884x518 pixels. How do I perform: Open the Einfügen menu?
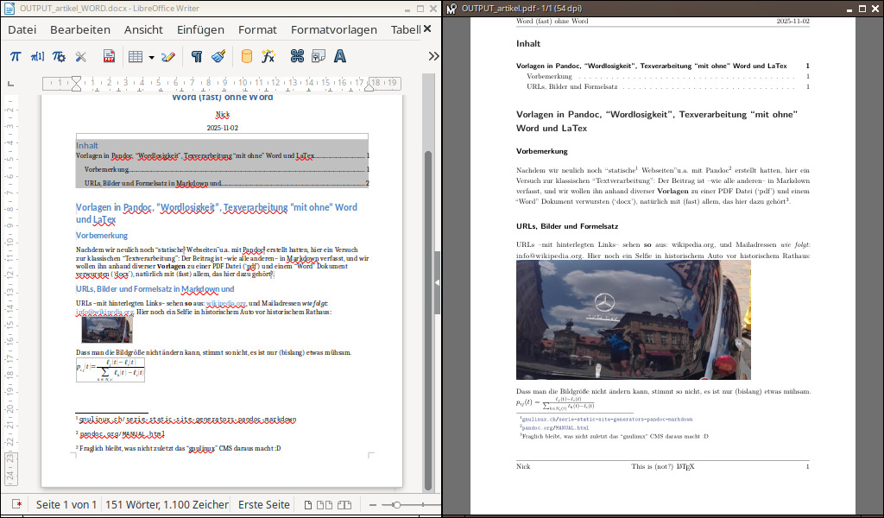[200, 29]
